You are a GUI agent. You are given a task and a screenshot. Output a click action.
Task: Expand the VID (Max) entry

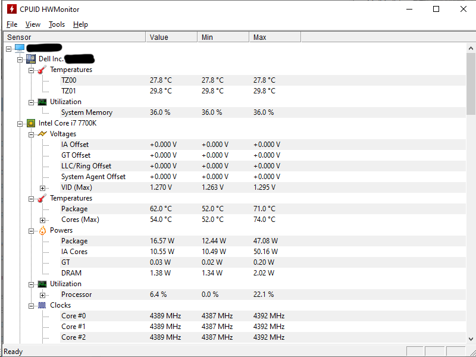pos(42,187)
